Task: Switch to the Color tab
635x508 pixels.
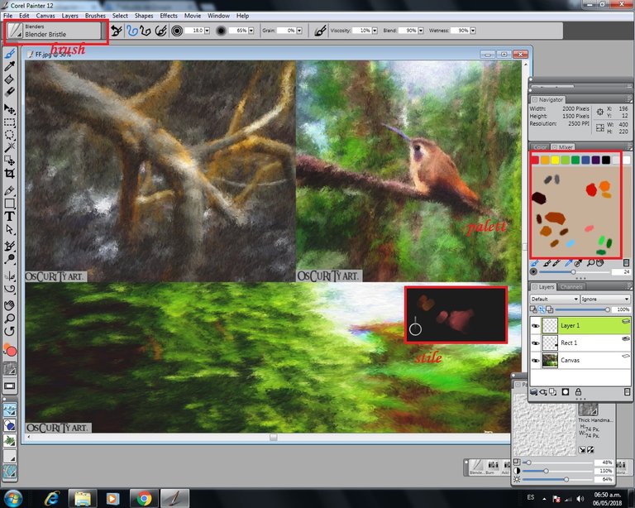Action: [x=539, y=147]
